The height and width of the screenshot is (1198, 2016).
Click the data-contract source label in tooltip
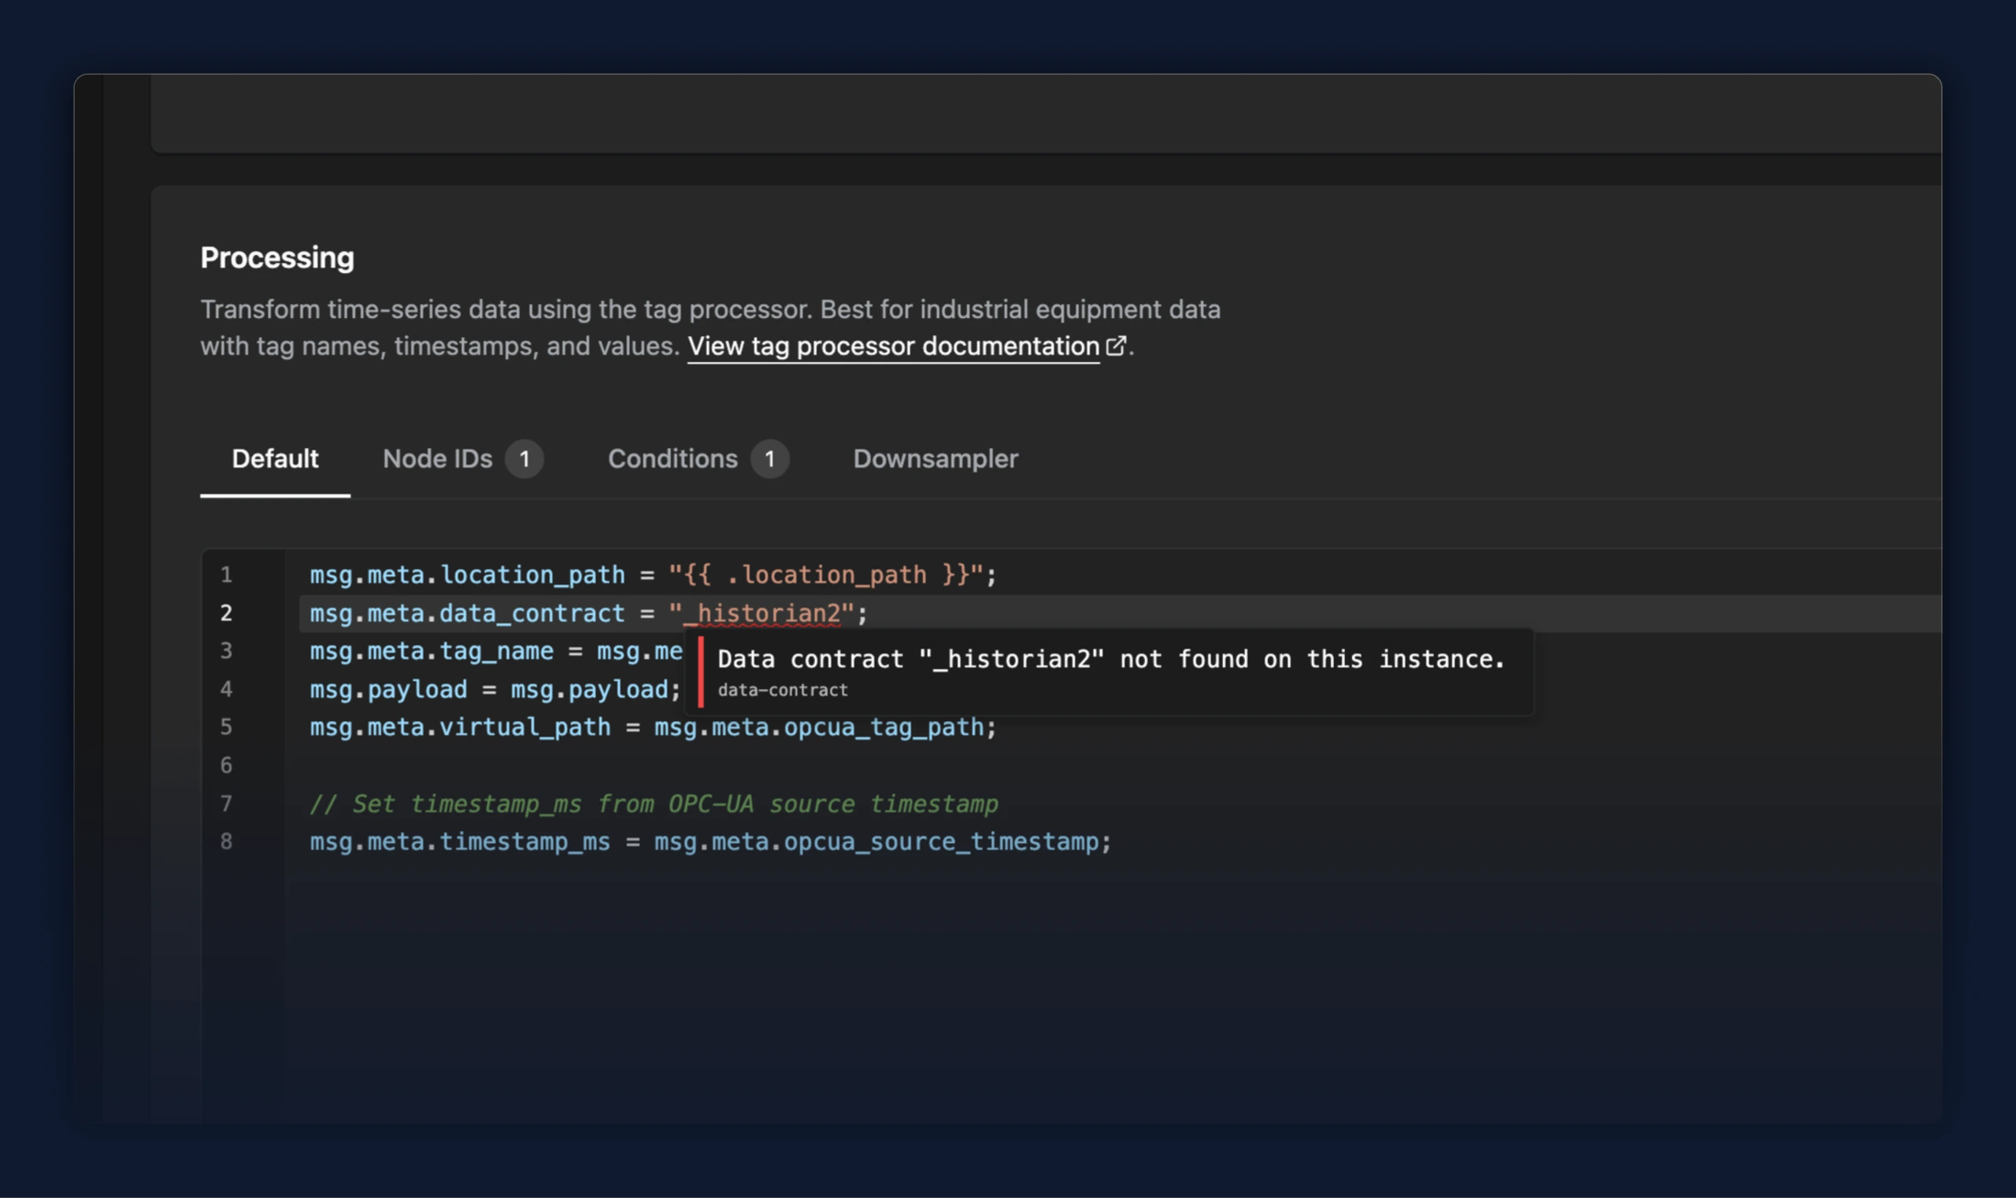783,690
